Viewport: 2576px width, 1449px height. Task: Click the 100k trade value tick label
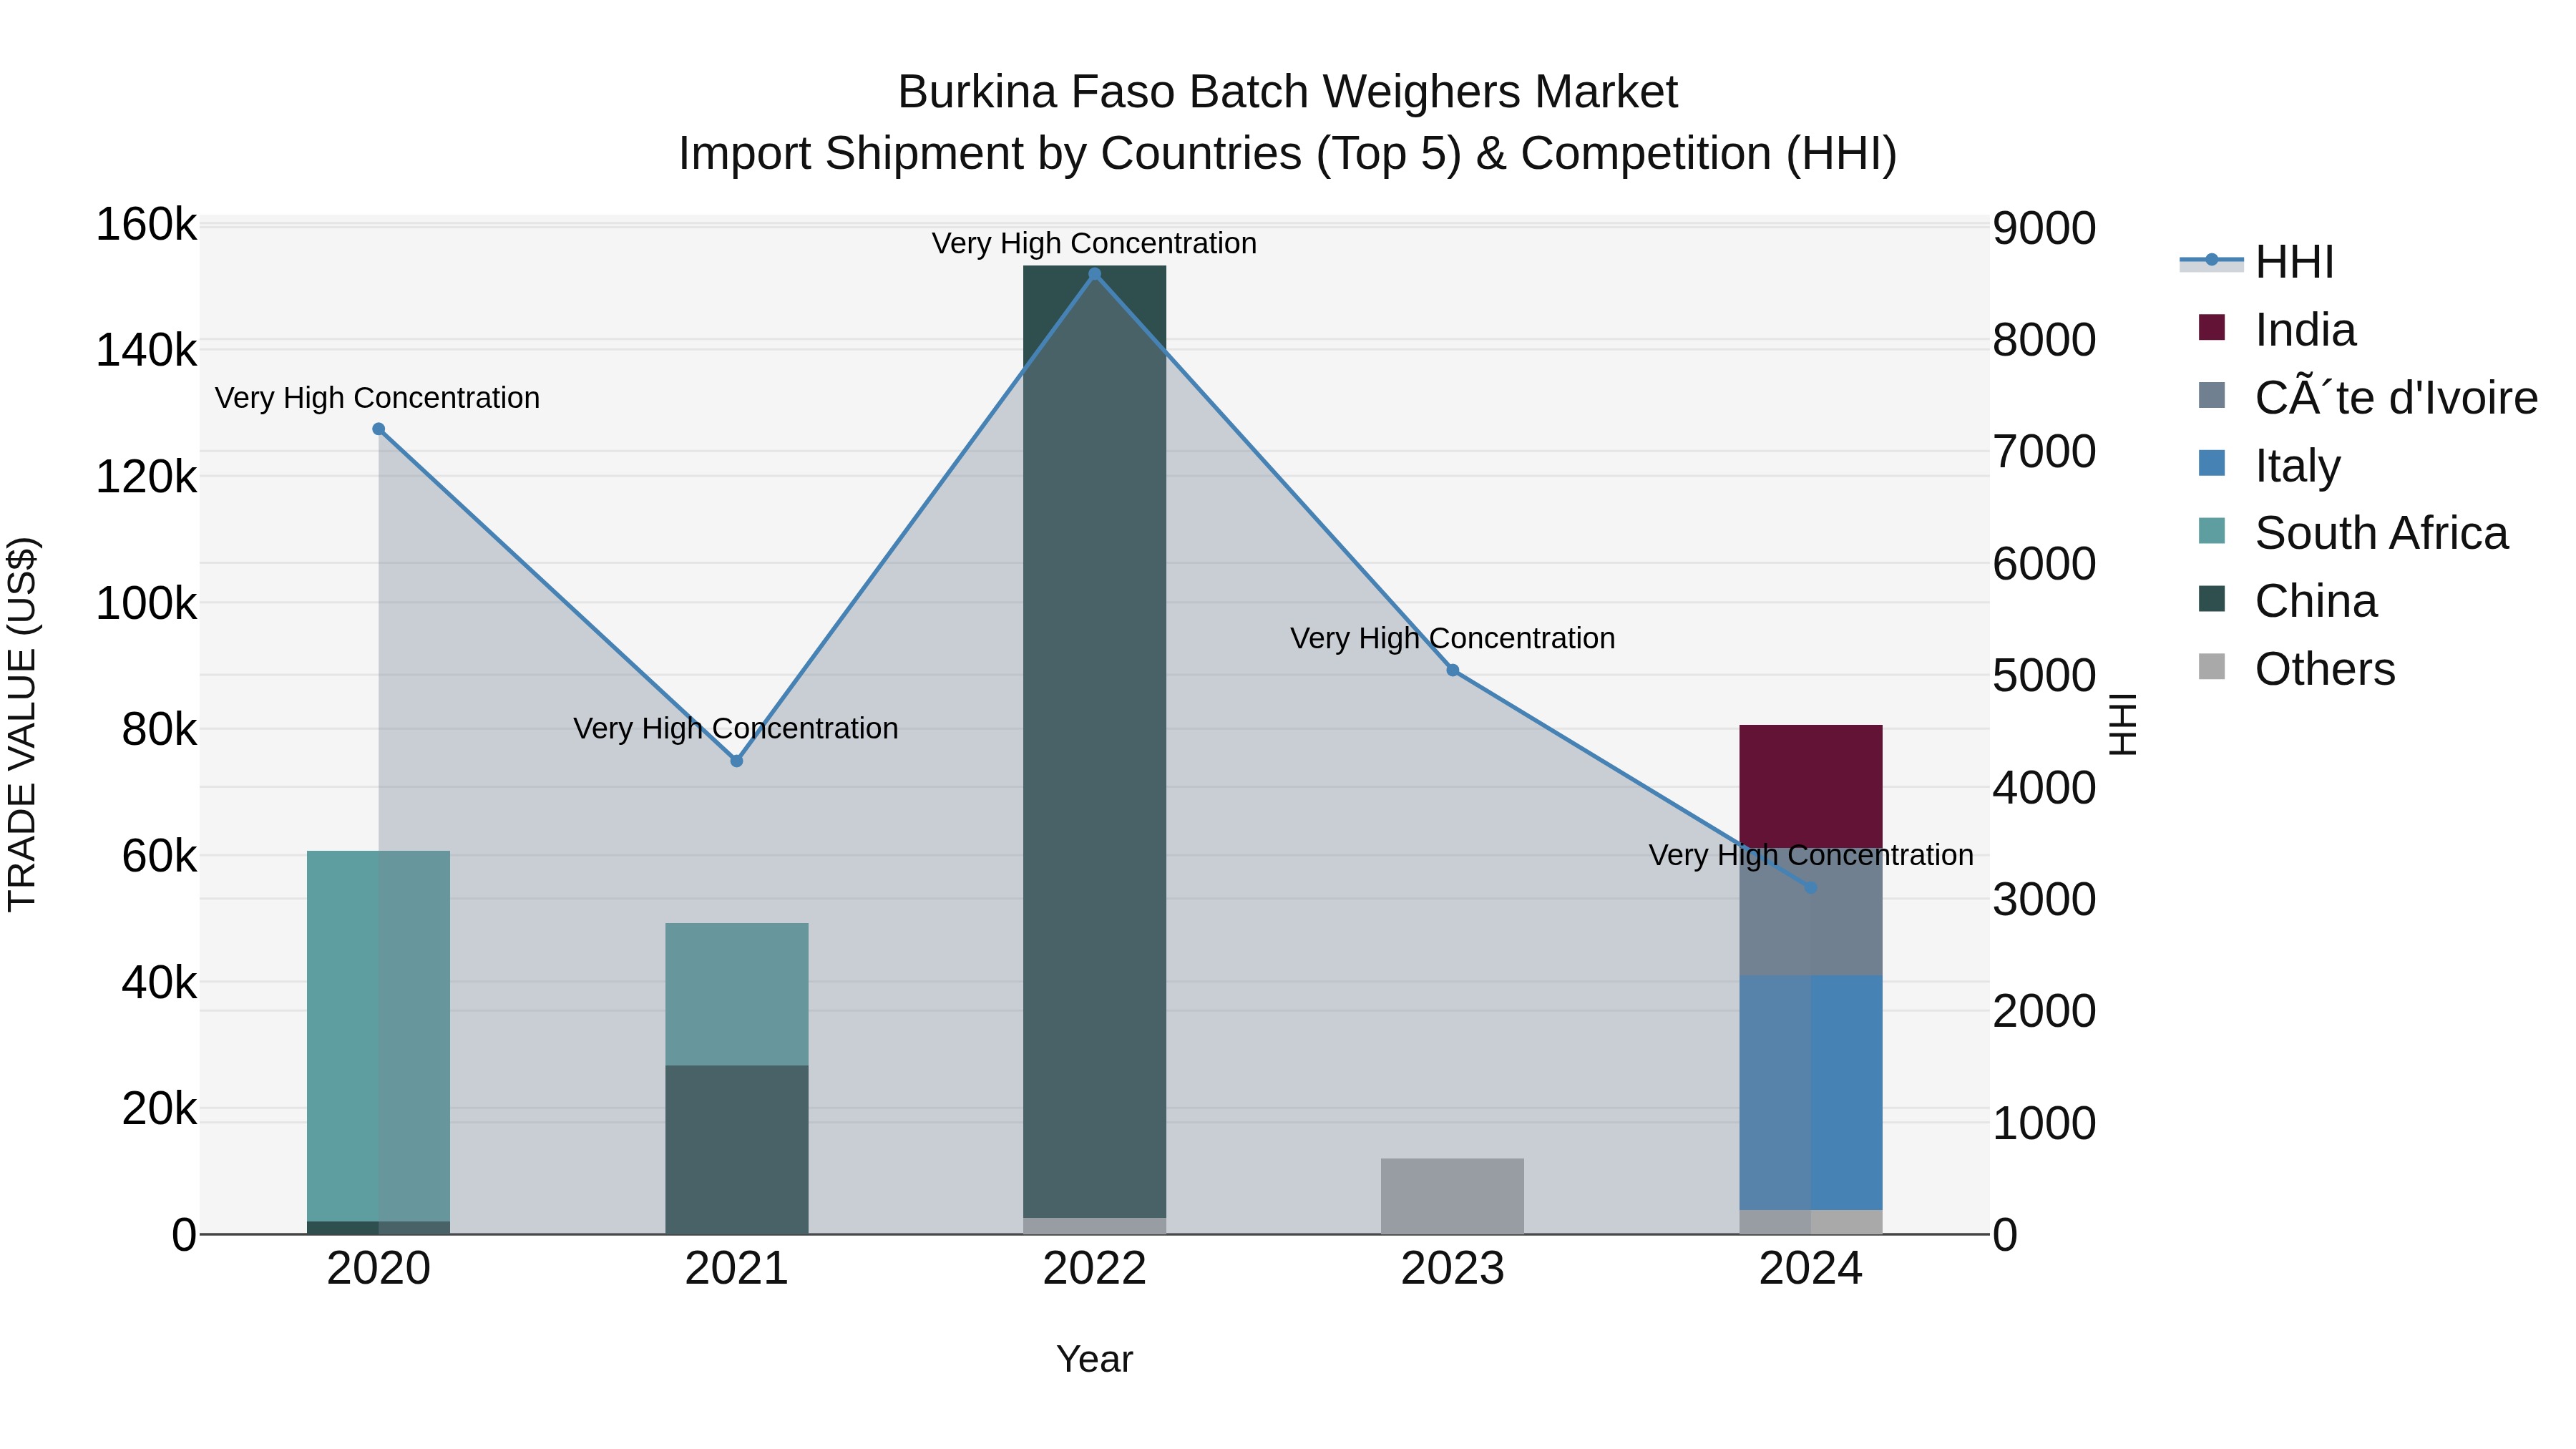click(x=146, y=603)
